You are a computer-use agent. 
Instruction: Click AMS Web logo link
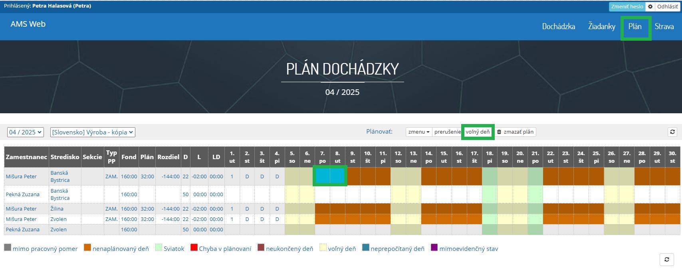click(28, 24)
